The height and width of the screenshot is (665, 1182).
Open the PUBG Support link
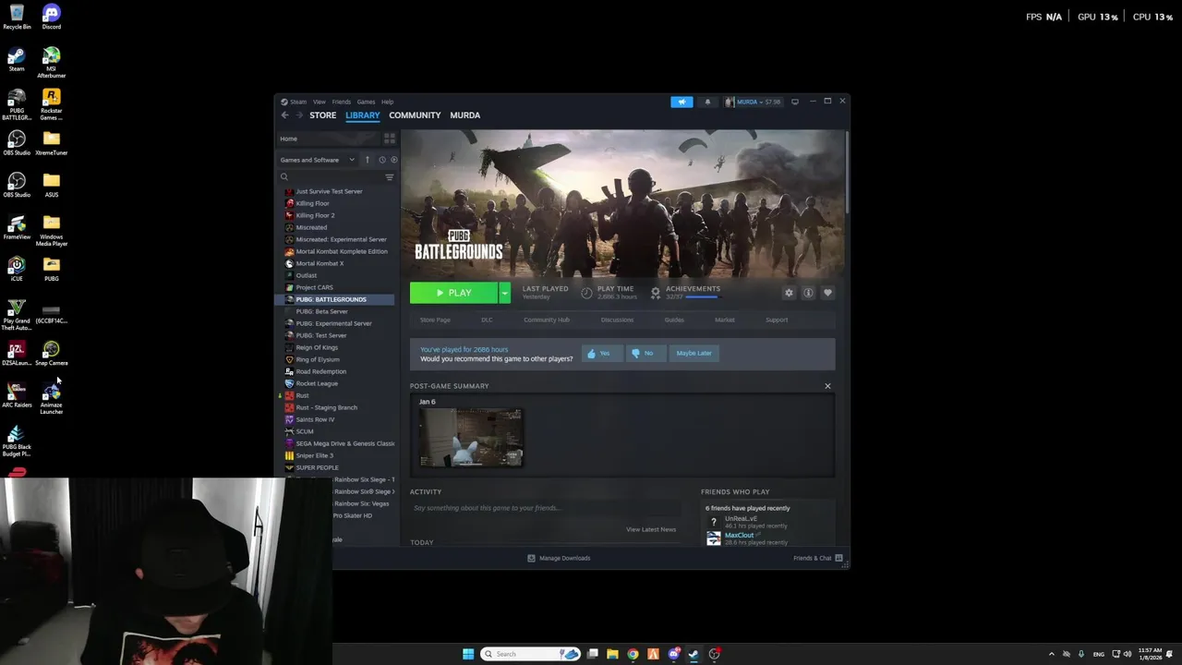click(777, 320)
